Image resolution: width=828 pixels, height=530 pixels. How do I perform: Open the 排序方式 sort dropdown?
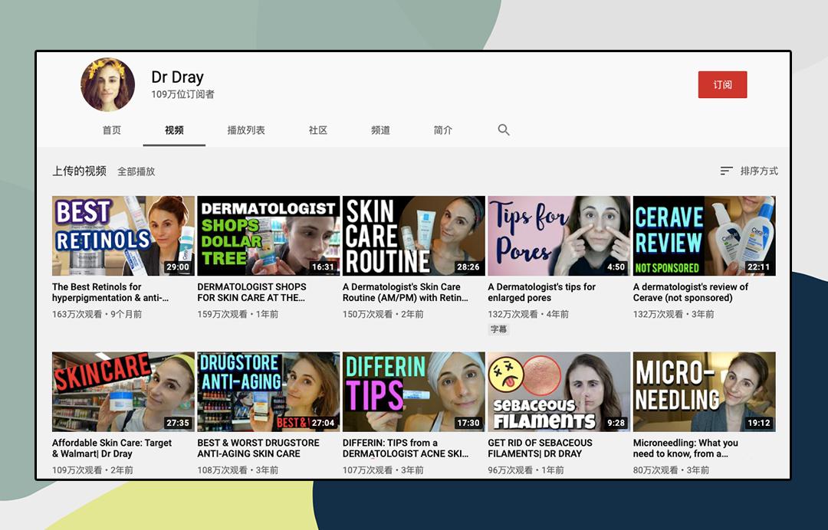click(x=749, y=171)
